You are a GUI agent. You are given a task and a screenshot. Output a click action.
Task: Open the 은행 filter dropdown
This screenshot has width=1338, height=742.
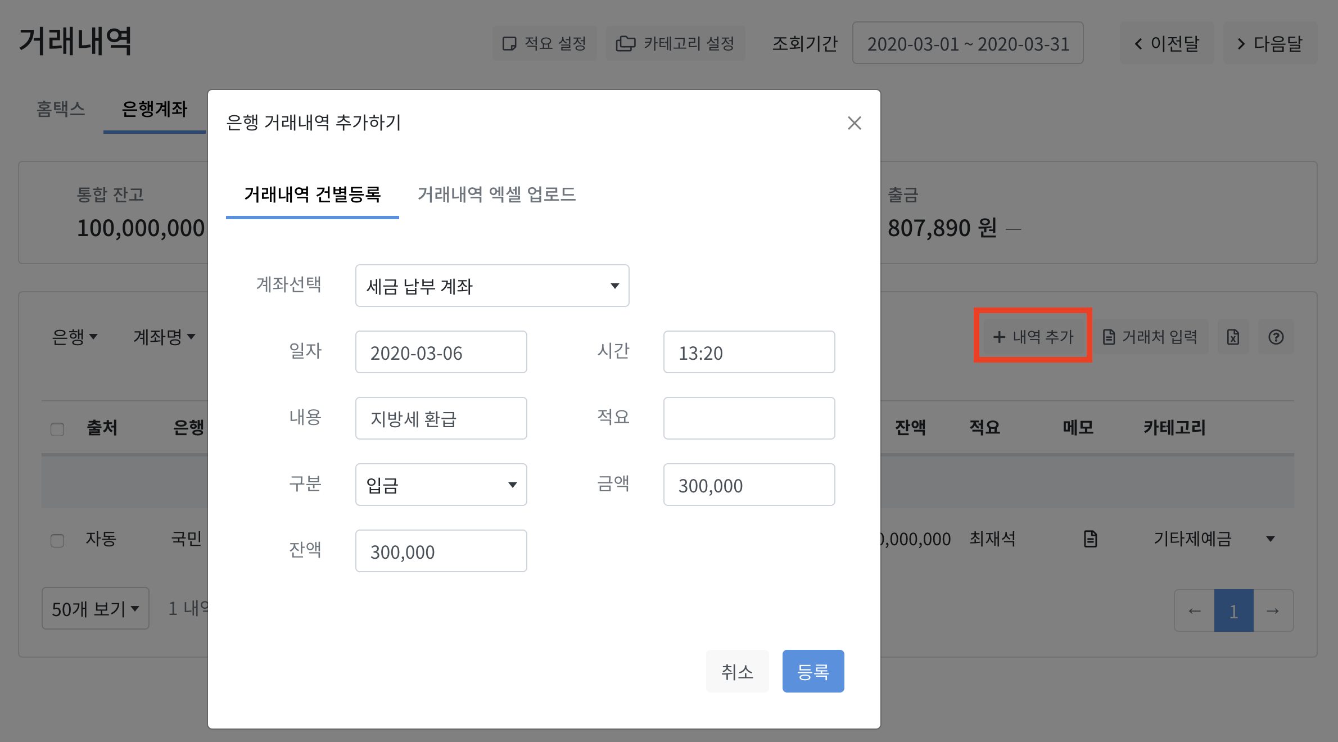click(x=75, y=337)
